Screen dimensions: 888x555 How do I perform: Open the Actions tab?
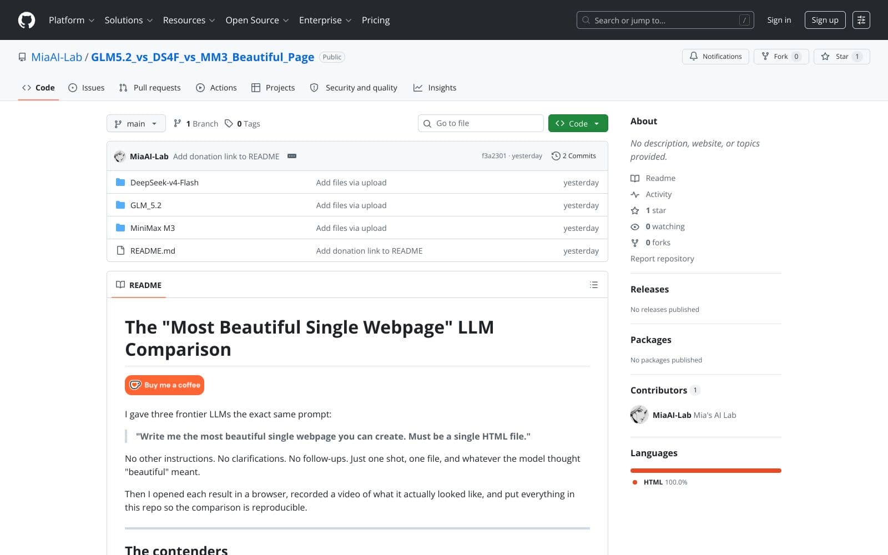click(x=216, y=88)
